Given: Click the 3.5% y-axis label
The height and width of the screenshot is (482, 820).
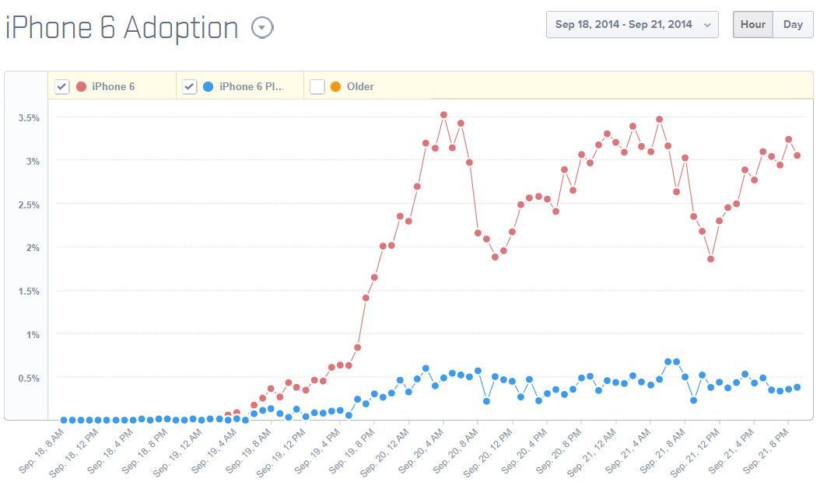Looking at the screenshot, I should tap(28, 117).
